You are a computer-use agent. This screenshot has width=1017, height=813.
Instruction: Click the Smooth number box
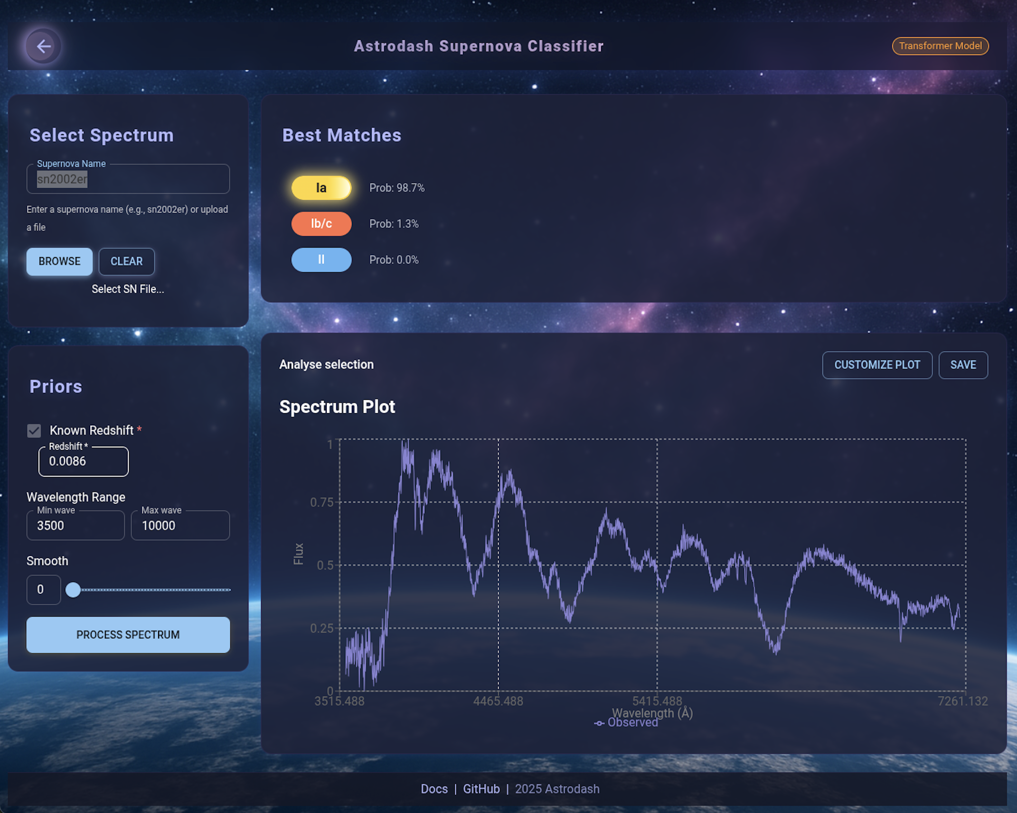[x=43, y=590]
